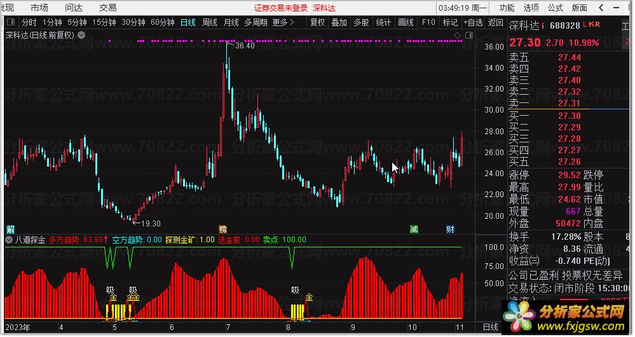635x337 pixels.
Task: Click the 返回 button
Action: [x=495, y=22]
